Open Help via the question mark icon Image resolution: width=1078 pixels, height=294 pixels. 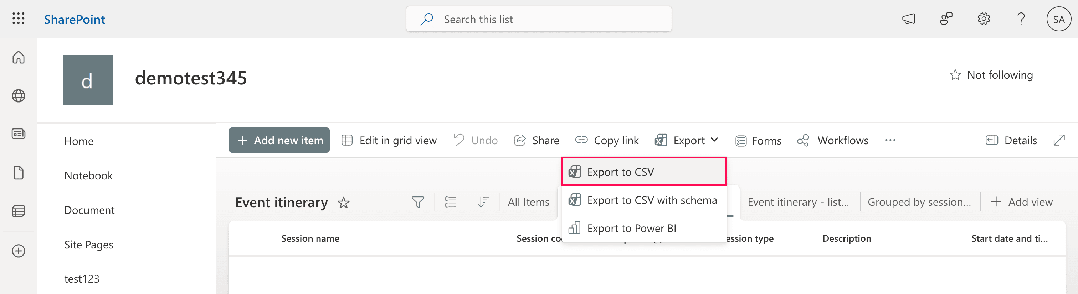[1021, 19]
